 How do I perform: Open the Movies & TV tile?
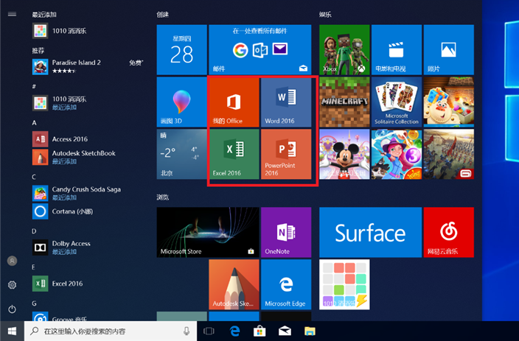[397, 50]
